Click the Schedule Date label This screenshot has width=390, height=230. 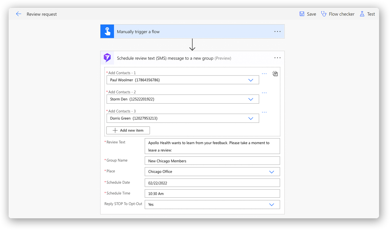pyautogui.click(x=118, y=182)
